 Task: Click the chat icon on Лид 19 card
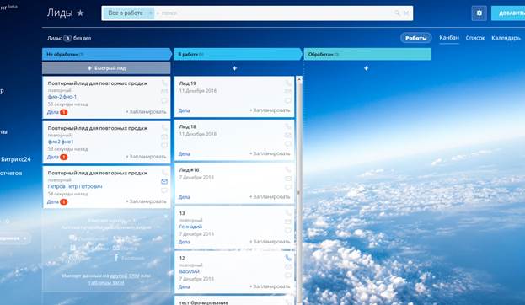(x=288, y=100)
